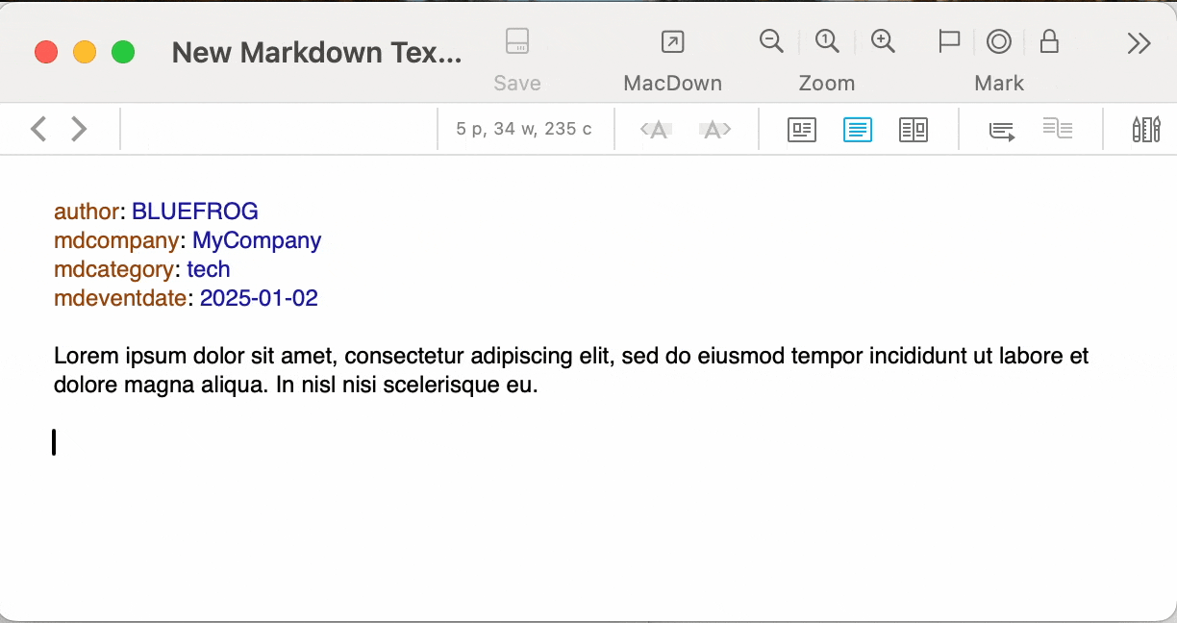Enter full screen with green button

[x=123, y=52]
